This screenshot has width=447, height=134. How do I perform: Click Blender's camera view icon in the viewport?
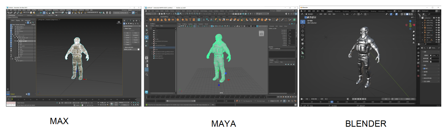tap(414, 39)
